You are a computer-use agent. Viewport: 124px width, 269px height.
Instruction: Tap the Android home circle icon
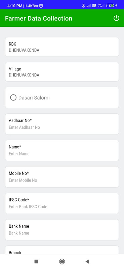point(62,262)
